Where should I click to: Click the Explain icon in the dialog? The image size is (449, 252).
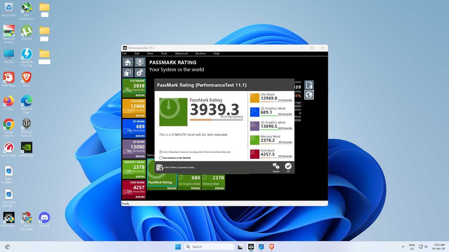276,167
